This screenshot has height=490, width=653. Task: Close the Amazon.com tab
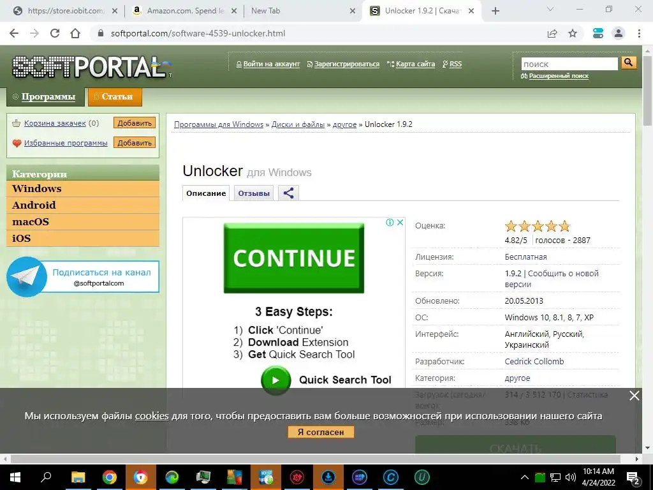coord(234,11)
